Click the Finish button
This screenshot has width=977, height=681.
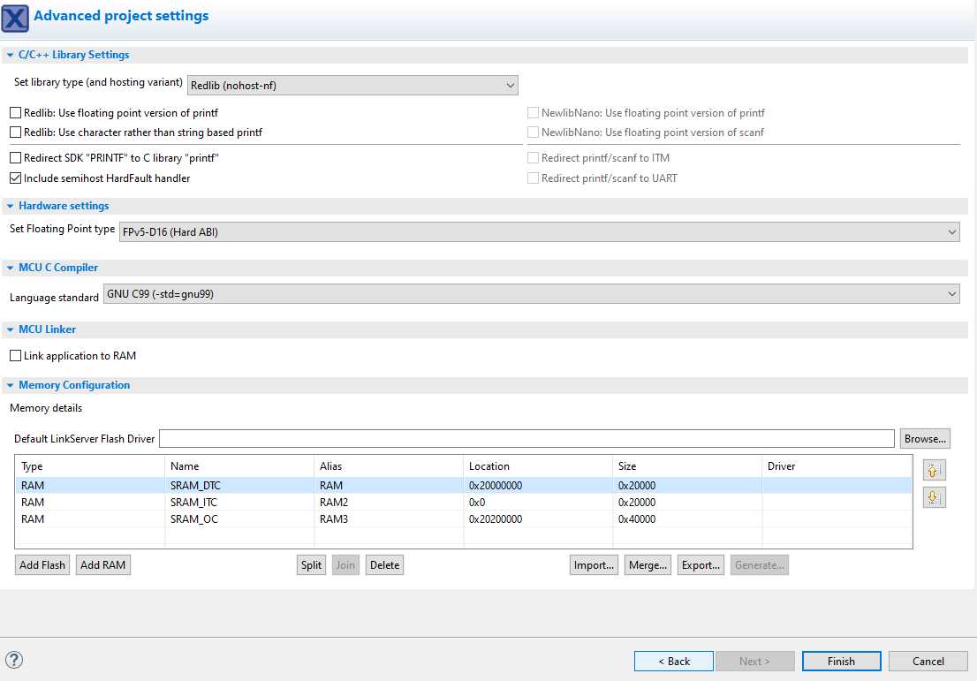click(x=841, y=661)
